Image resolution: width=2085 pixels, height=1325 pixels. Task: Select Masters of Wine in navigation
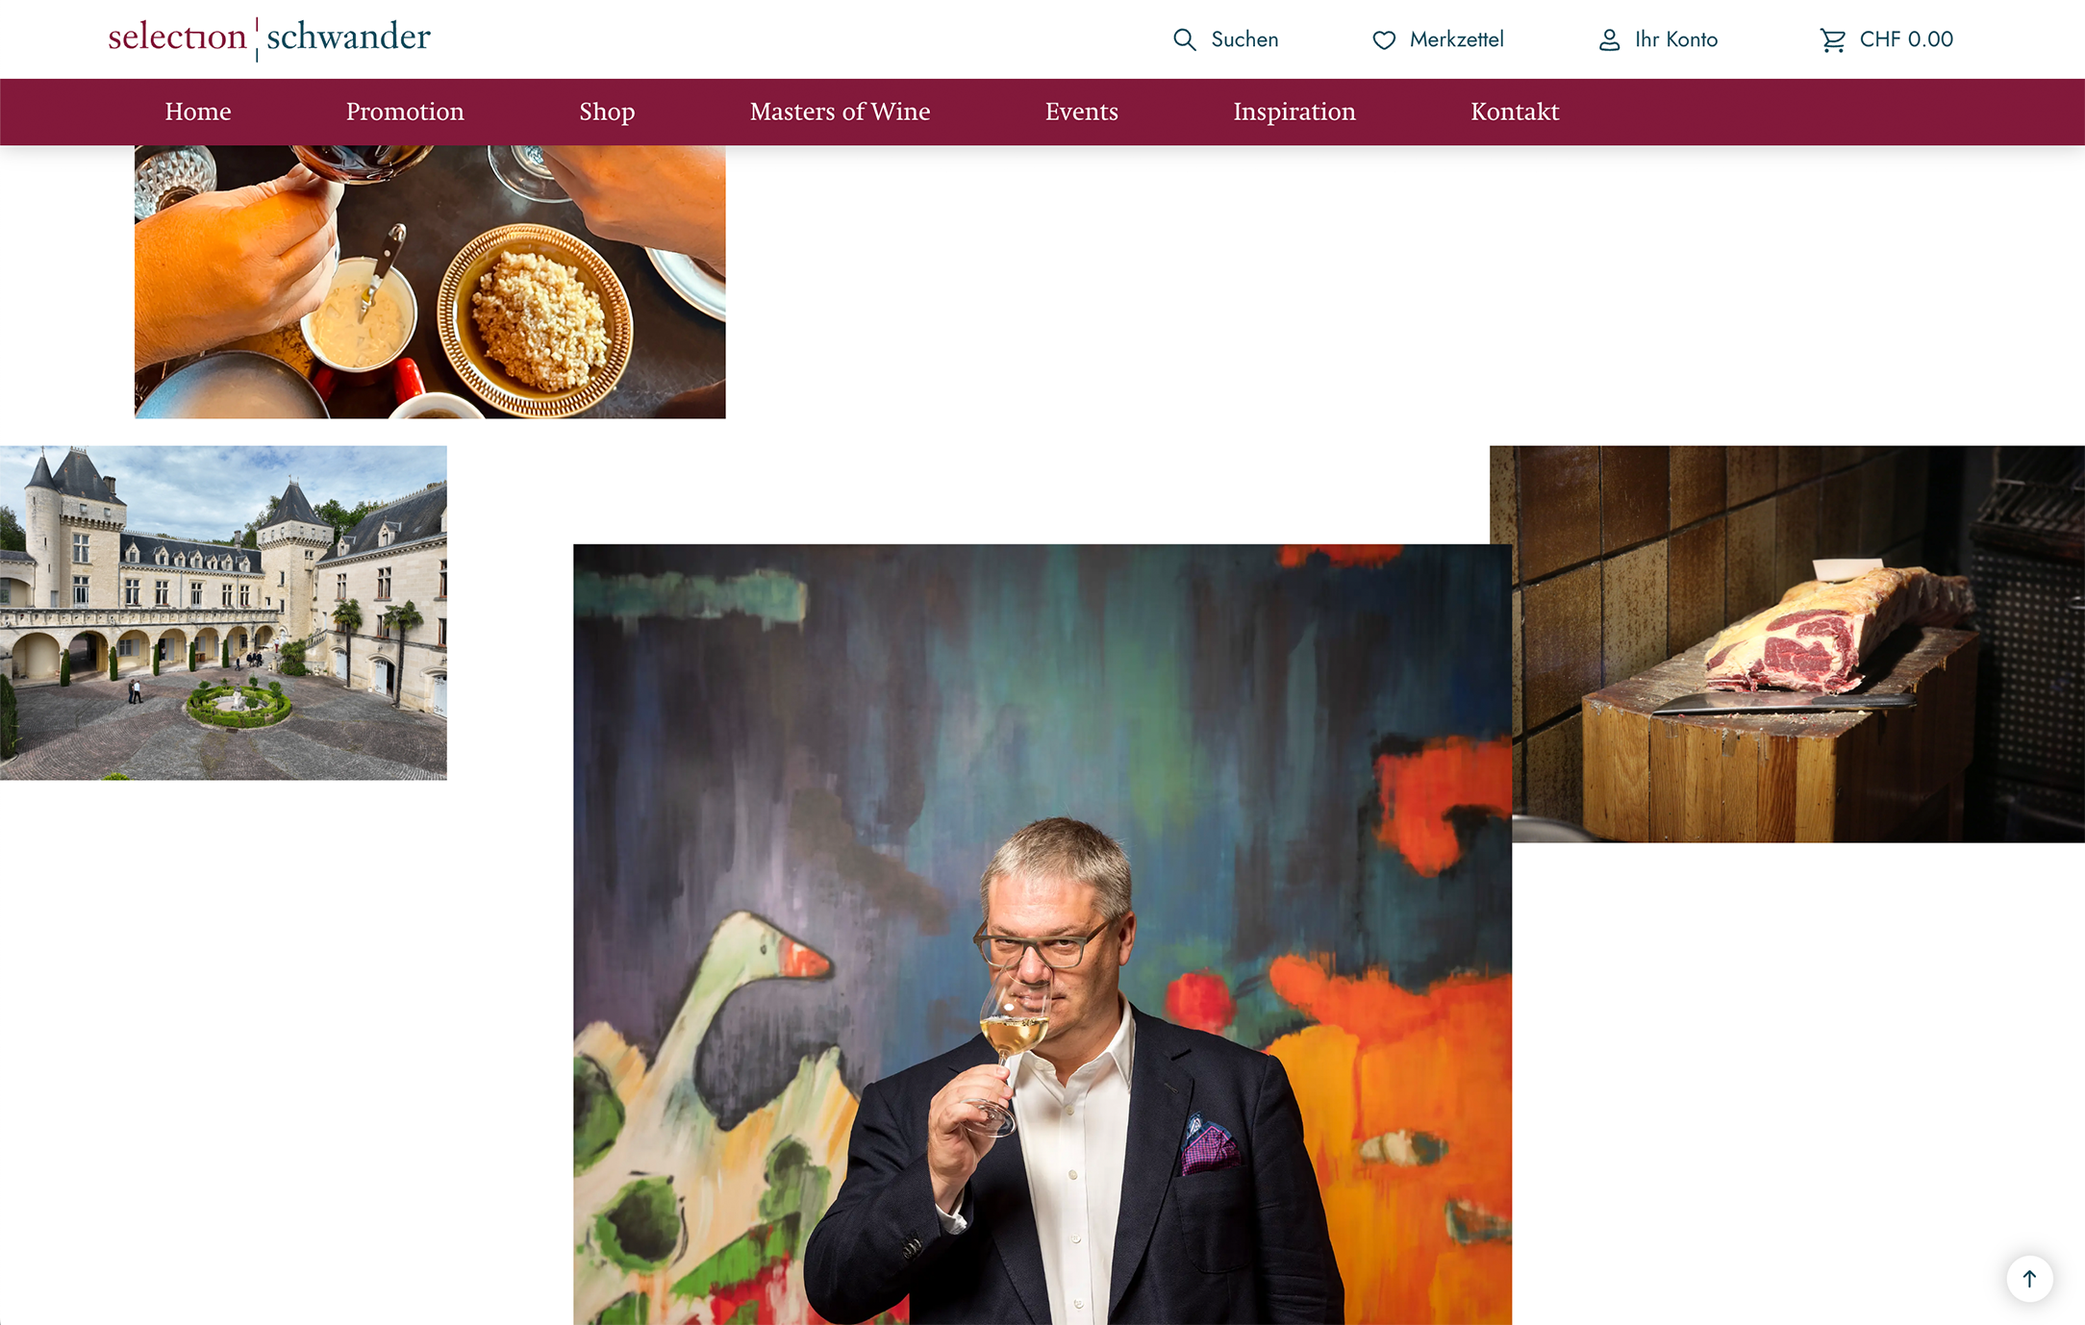pos(840,112)
